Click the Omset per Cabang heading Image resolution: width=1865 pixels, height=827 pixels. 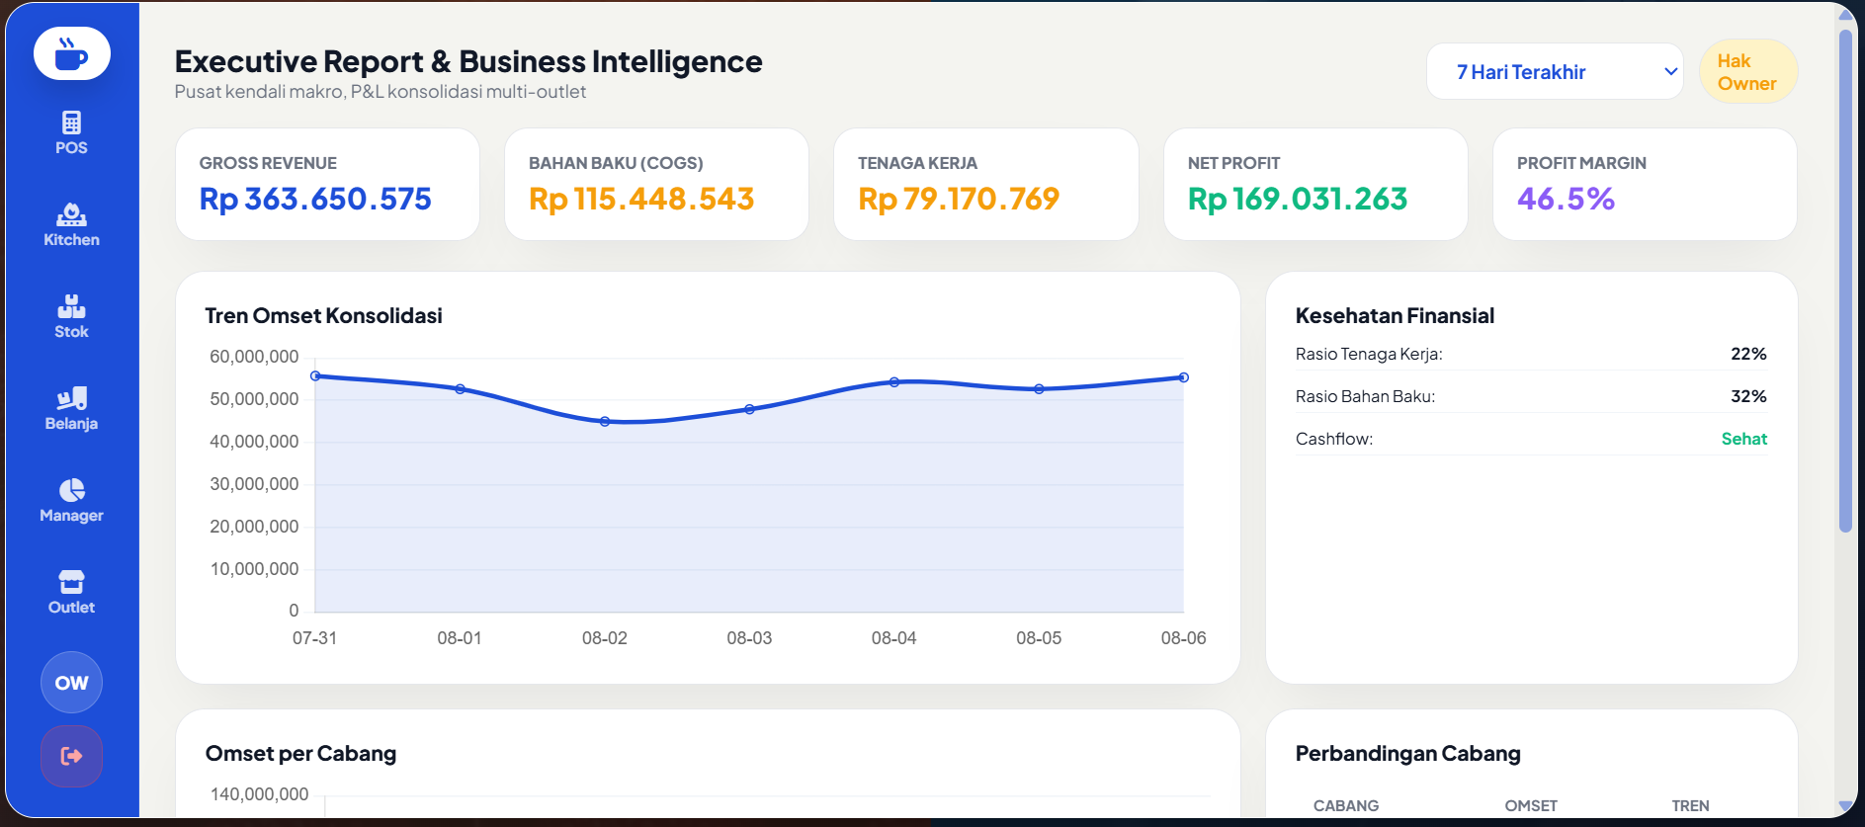pyautogui.click(x=300, y=754)
